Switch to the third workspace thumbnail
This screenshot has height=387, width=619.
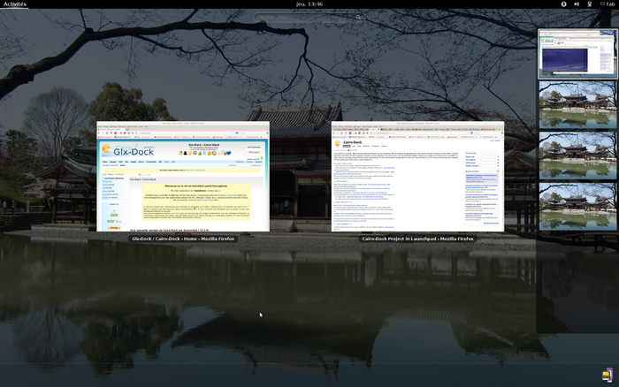[577, 156]
